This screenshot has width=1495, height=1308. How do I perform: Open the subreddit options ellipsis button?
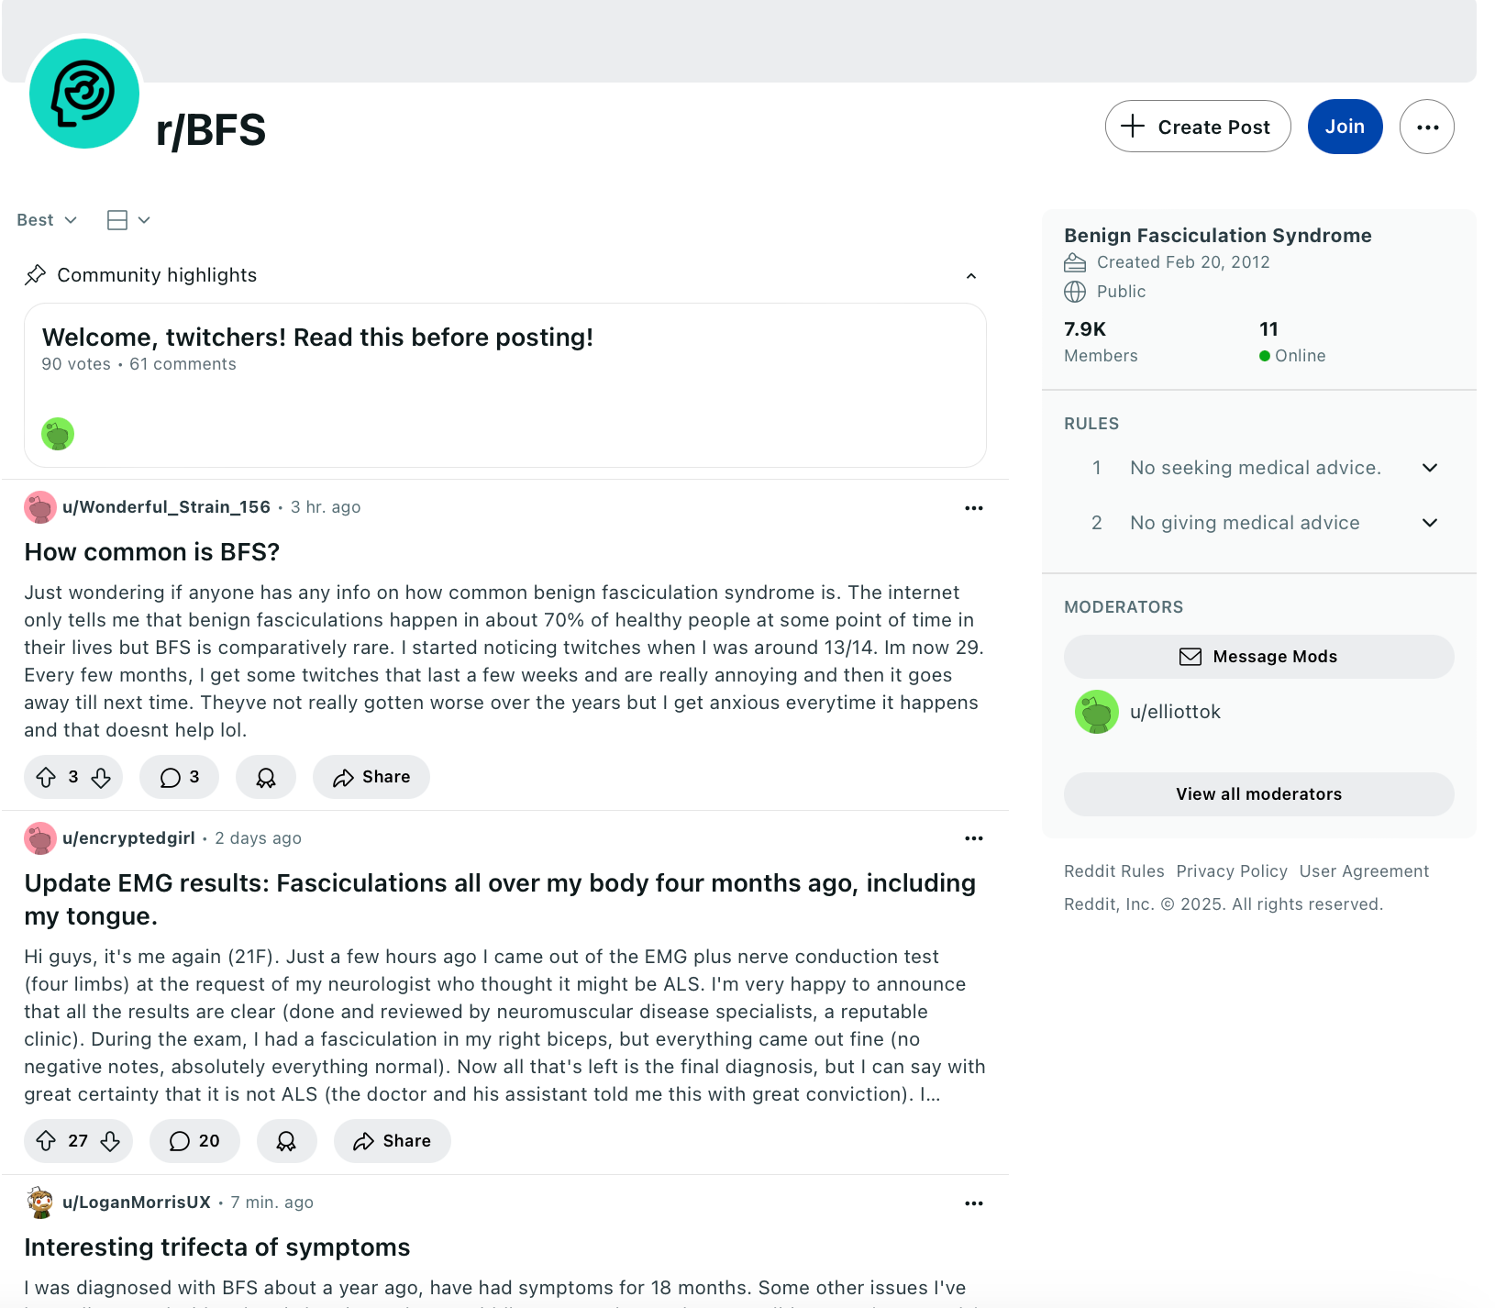click(x=1427, y=127)
